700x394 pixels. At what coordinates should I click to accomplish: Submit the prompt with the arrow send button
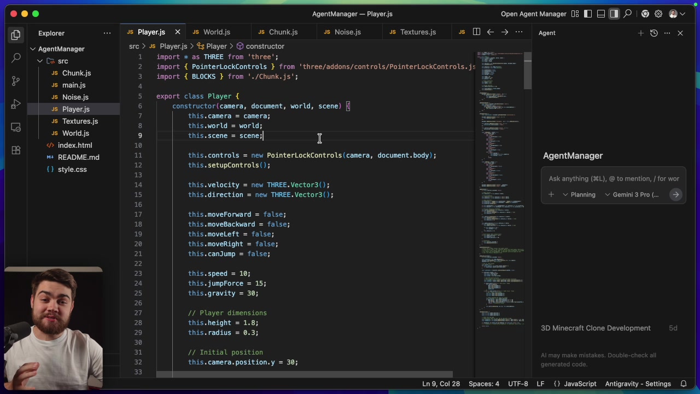(676, 194)
